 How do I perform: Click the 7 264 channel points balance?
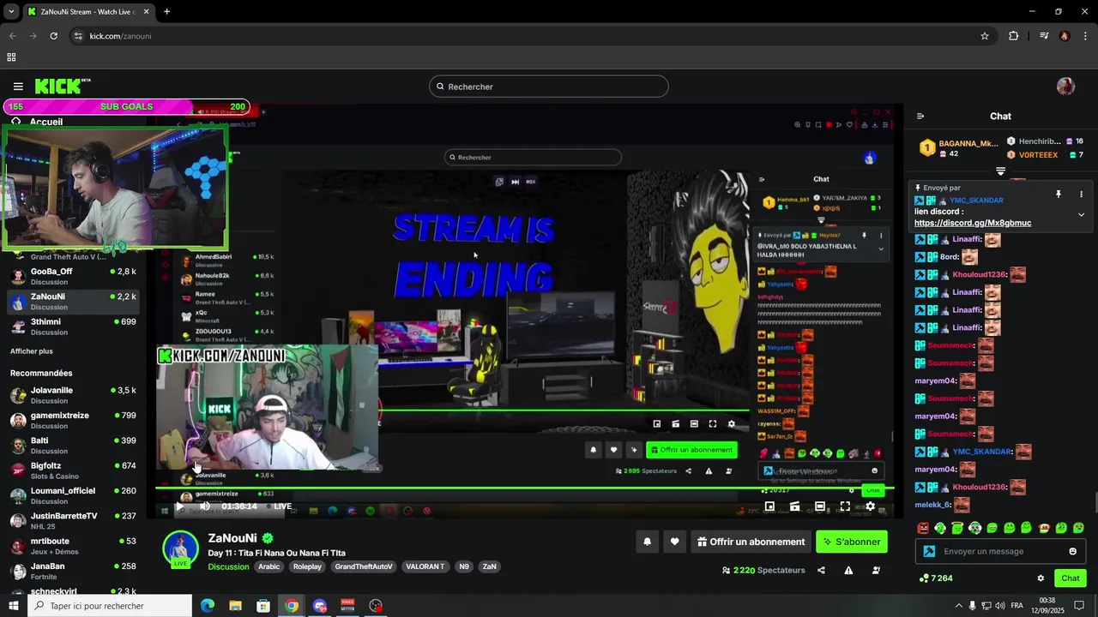(x=936, y=578)
